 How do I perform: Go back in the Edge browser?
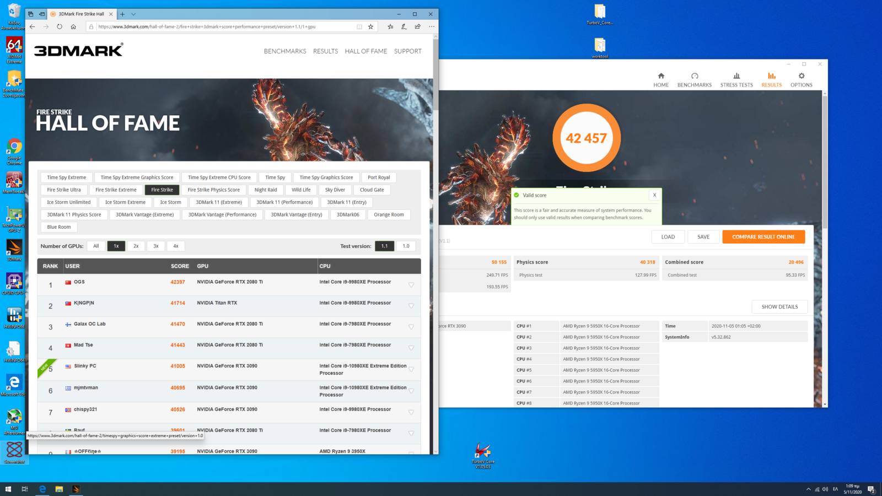[x=33, y=26]
